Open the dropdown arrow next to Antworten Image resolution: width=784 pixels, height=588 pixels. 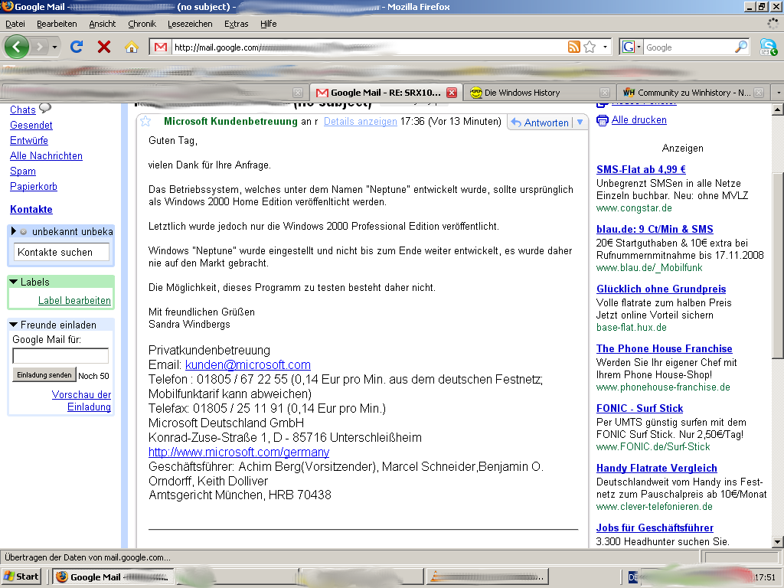(580, 122)
